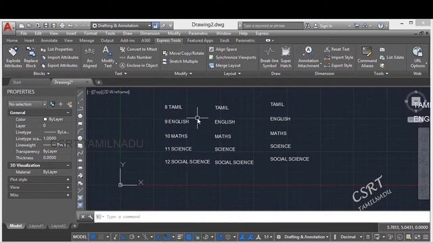Click the ViewCube compass widget
The height and width of the screenshot is (243, 433).
tap(415, 101)
